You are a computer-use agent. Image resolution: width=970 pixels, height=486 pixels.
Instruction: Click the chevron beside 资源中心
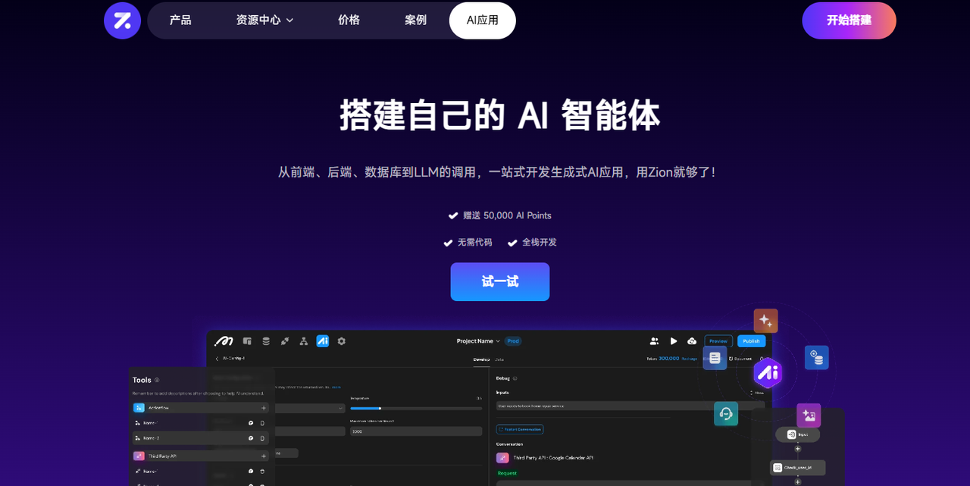(289, 20)
